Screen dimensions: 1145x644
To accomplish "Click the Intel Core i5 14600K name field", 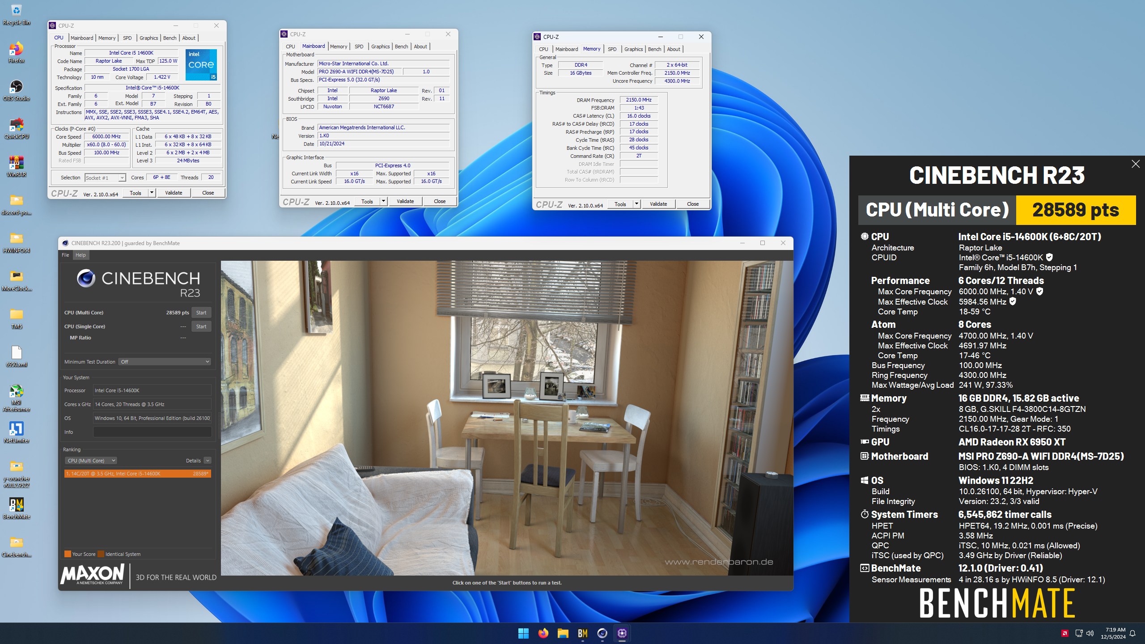I will (x=131, y=53).
